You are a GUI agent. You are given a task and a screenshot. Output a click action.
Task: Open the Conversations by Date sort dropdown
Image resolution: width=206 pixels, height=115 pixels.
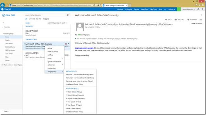point(58,23)
